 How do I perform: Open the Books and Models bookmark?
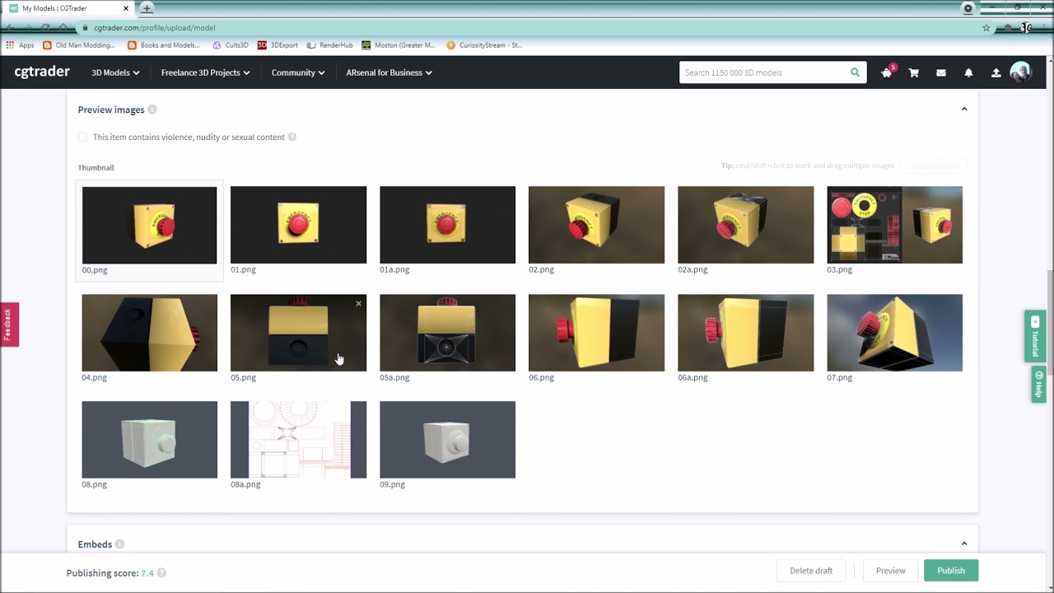[164, 45]
